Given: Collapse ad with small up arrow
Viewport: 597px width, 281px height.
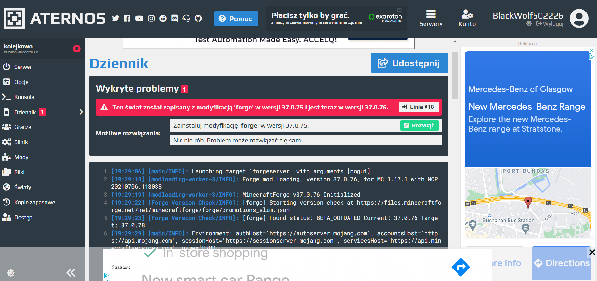Looking at the screenshot, I should tap(455, 42).
